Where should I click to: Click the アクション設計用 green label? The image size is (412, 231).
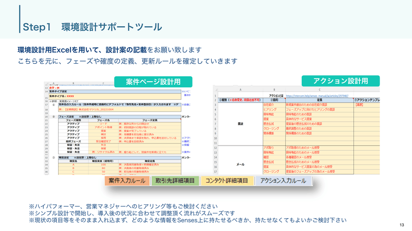(340, 81)
